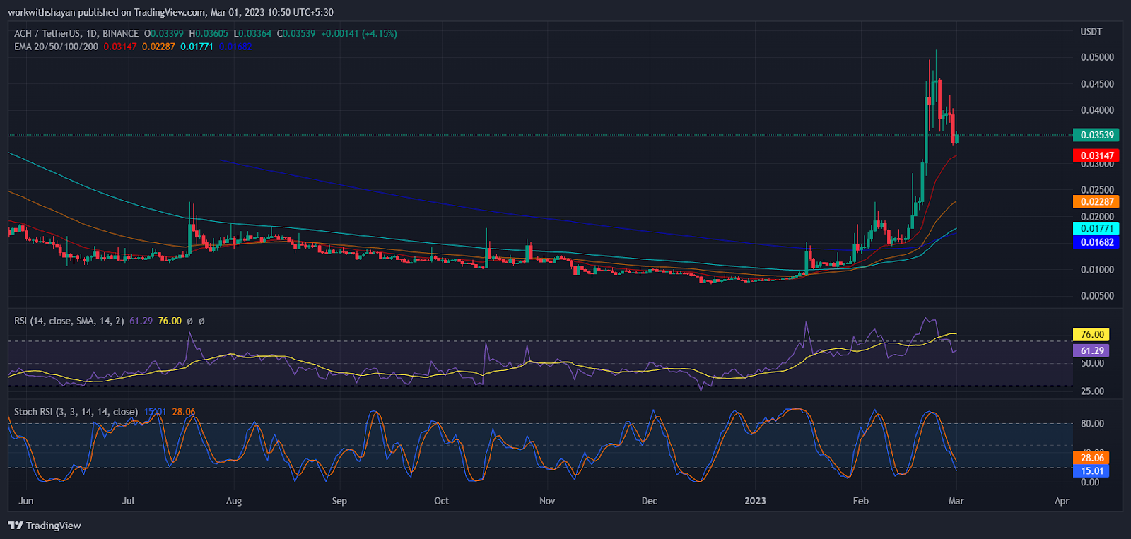
Task: Select the 'ACH / TetherUS, 1D, BINANCE' symbol title
Action: (76, 33)
